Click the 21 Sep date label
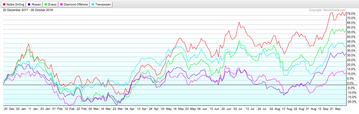 pos(335,109)
